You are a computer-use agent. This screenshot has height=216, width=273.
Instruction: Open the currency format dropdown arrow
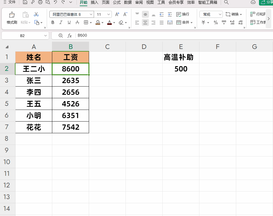[208, 22]
